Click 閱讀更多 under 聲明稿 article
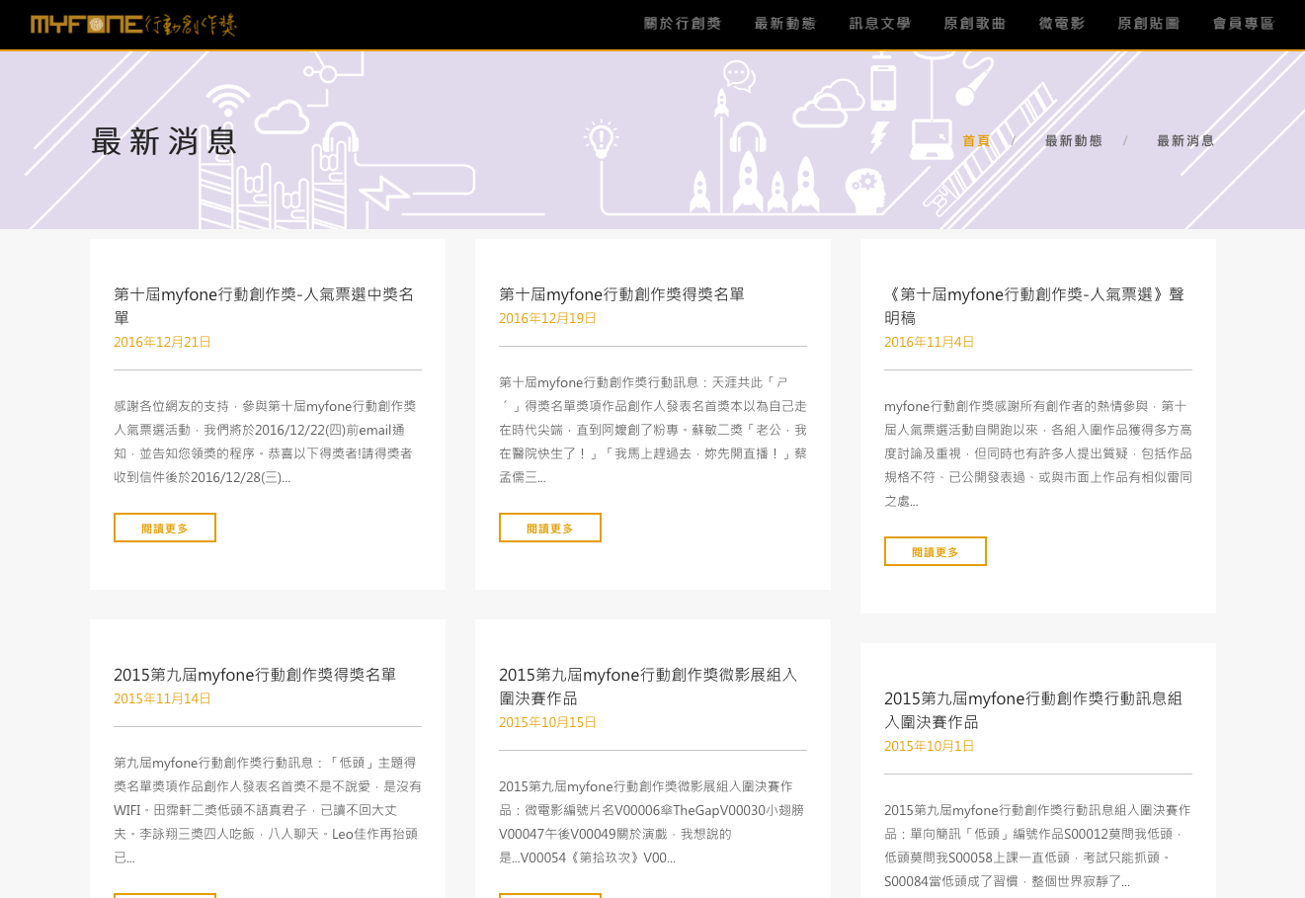The image size is (1305, 898). tap(936, 551)
